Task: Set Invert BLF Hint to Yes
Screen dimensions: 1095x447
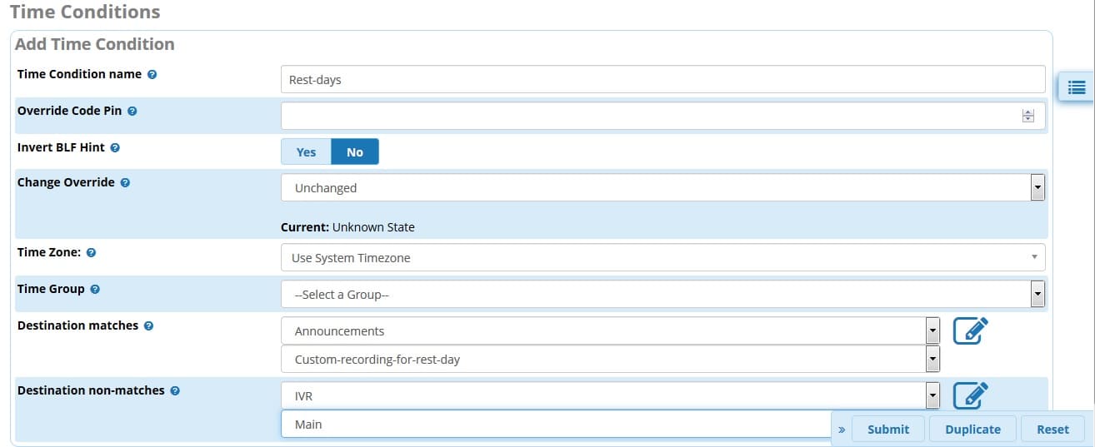Action: (x=306, y=151)
